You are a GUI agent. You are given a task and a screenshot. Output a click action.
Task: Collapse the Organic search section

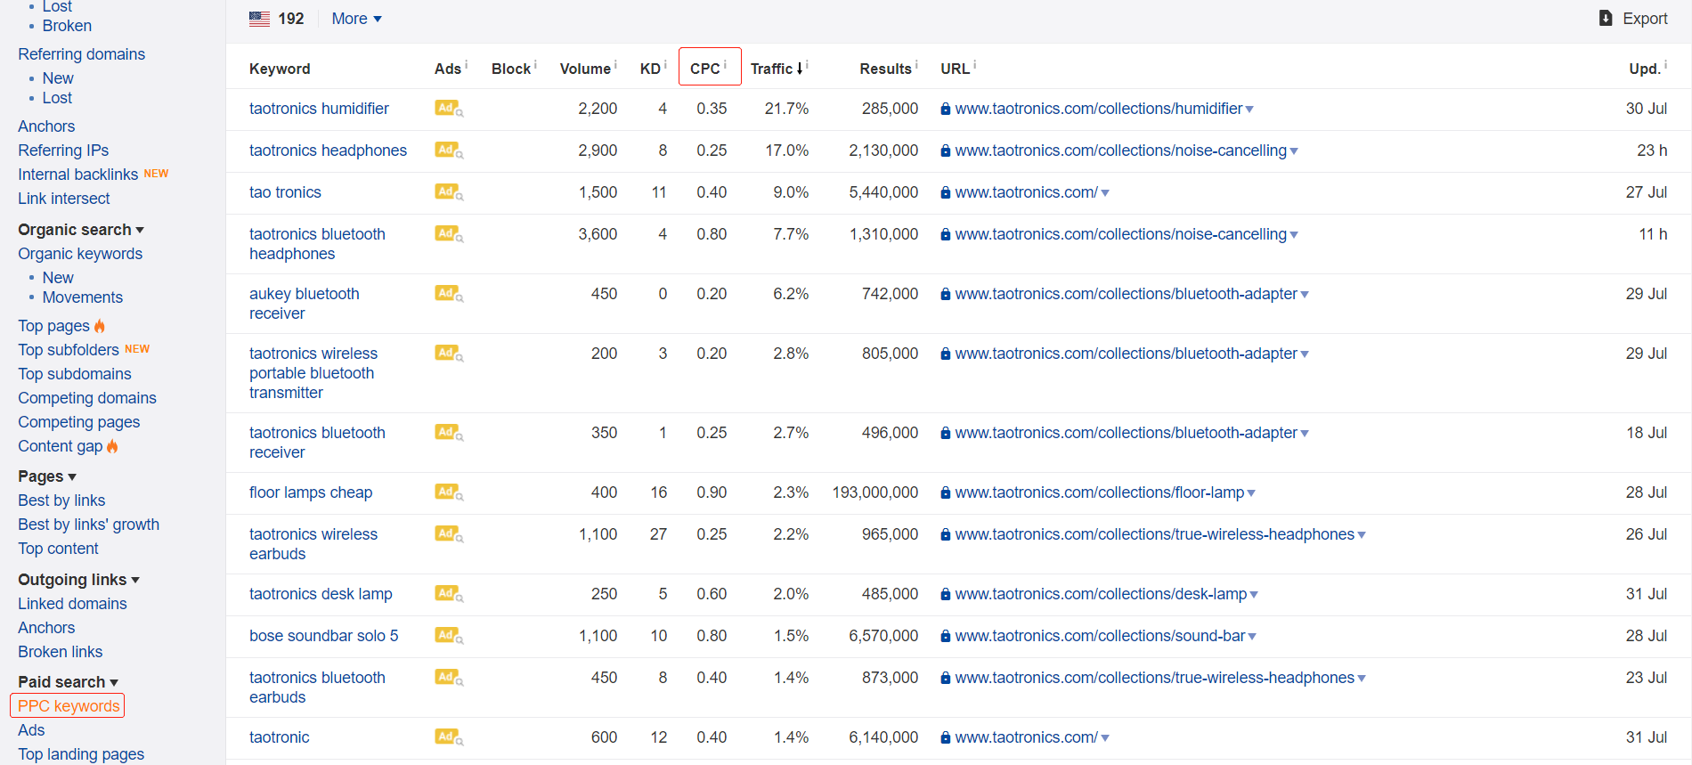point(81,230)
